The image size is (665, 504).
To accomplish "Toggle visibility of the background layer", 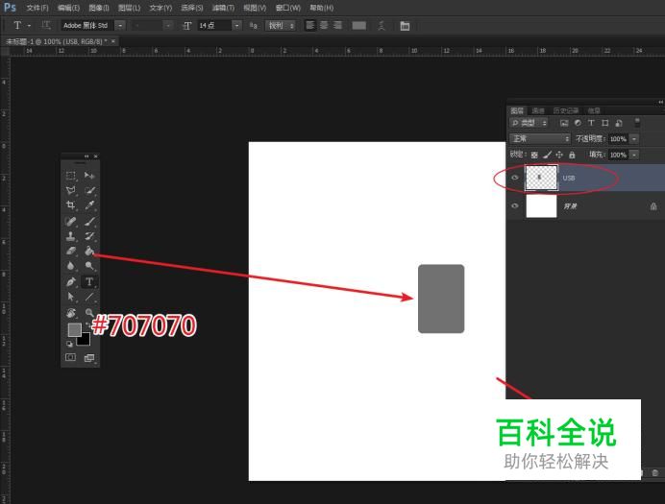I will click(516, 205).
